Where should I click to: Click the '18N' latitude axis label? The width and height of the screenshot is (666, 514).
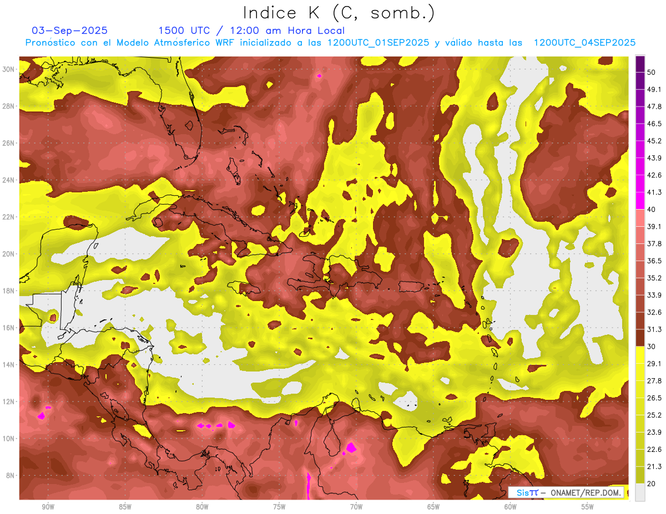coord(9,291)
